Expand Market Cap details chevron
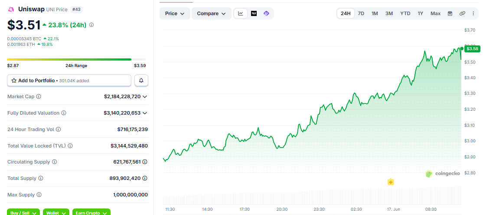 point(145,97)
